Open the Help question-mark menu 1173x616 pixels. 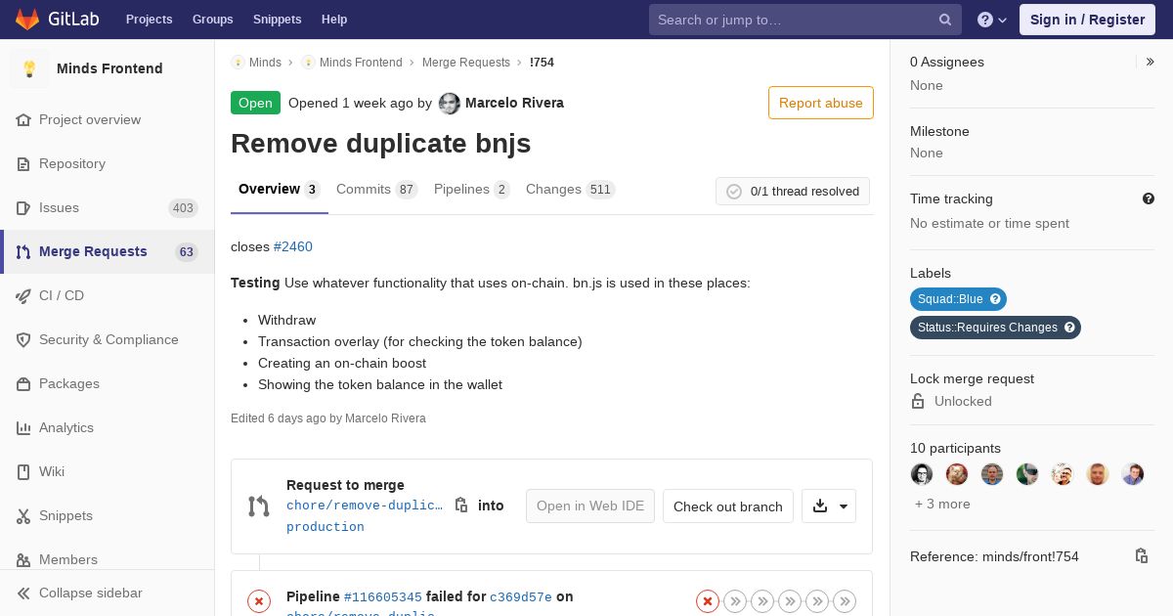(992, 20)
